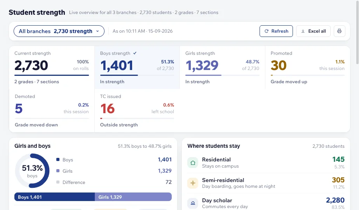Select the TC issued 16 card
Viewport: 359px width, 210px height.
(x=137, y=110)
